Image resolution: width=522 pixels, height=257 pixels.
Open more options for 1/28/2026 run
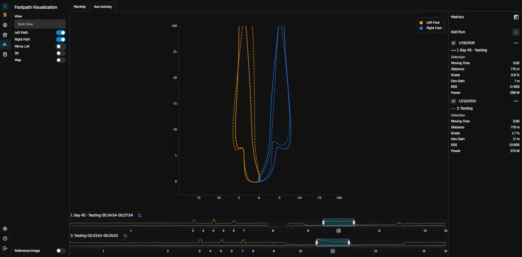coord(516,43)
